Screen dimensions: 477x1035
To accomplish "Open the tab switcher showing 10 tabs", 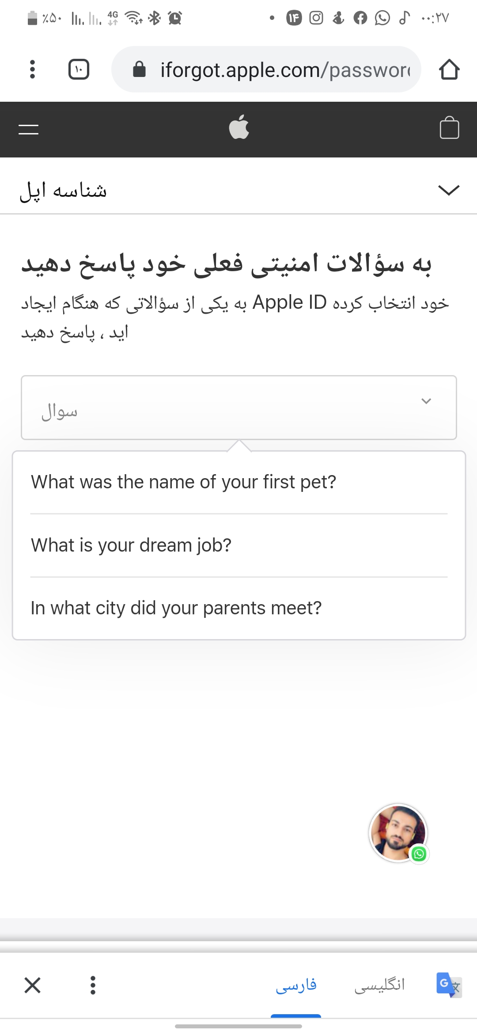I will [79, 69].
